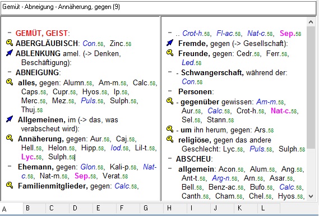Select the Annäherung, gegen rubric
The image size is (319, 216).
click(53, 139)
